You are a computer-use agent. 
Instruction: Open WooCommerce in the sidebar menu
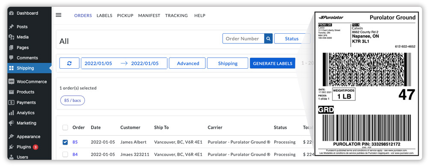[32, 82]
